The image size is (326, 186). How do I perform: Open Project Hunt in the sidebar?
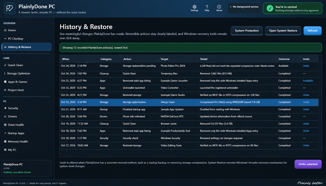[x=26, y=90]
